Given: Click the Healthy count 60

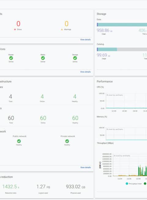Looking at the screenshot, I should (x=75, y=118).
